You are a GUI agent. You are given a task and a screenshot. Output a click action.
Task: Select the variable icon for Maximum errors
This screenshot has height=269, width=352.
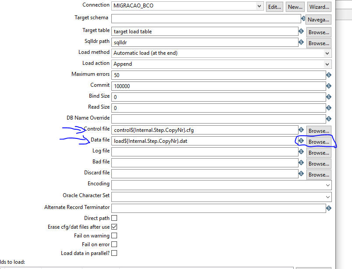328,74
